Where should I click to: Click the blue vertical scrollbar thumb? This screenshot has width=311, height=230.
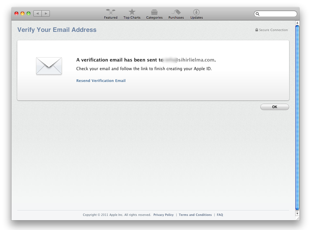pyautogui.click(x=297, y=118)
